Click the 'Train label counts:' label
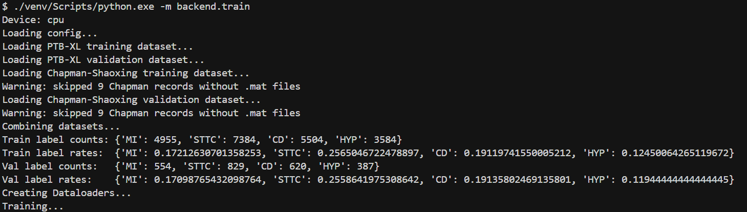The width and height of the screenshot is (747, 212). point(55,140)
